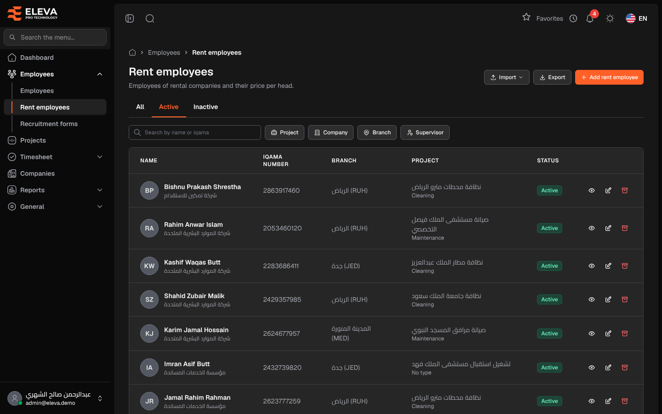Go to home via breadcrumb house icon
Image resolution: width=662 pixels, height=414 pixels.
click(x=132, y=52)
